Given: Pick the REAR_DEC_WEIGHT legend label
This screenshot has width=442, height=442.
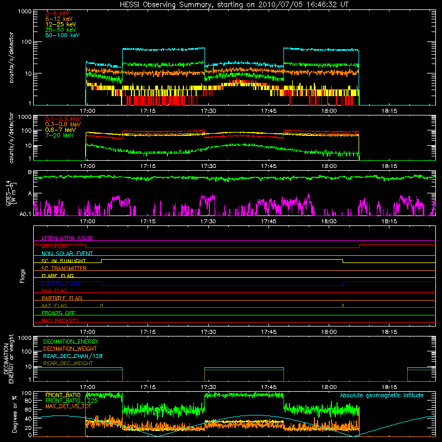Looking at the screenshot, I should (68, 364).
